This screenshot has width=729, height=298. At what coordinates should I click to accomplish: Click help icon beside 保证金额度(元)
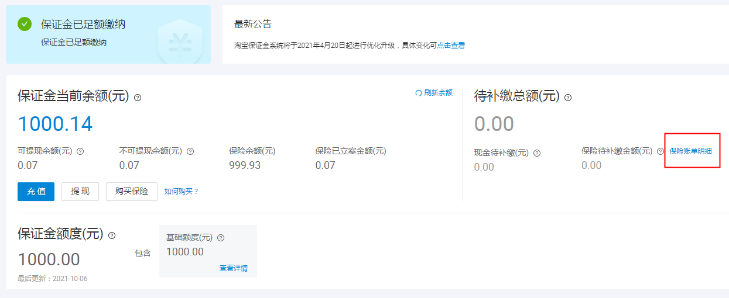[112, 235]
